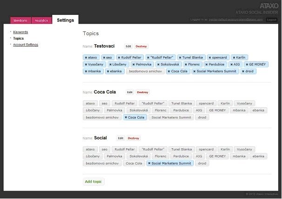Viewport: 282px width, 199px height.
Task: Remove droid tag from Testovaci topic
Action: [x=243, y=71]
